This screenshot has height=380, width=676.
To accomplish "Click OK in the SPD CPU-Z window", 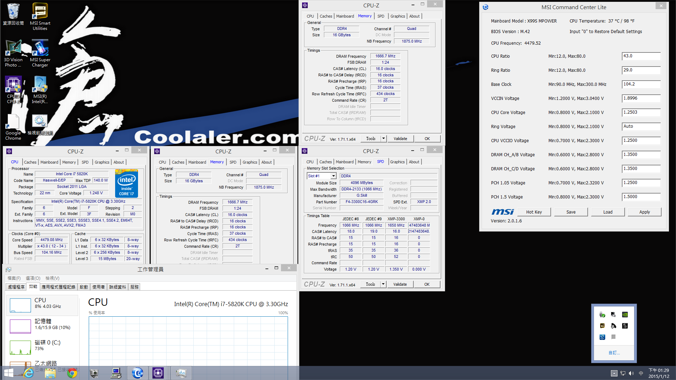I will coord(427,284).
